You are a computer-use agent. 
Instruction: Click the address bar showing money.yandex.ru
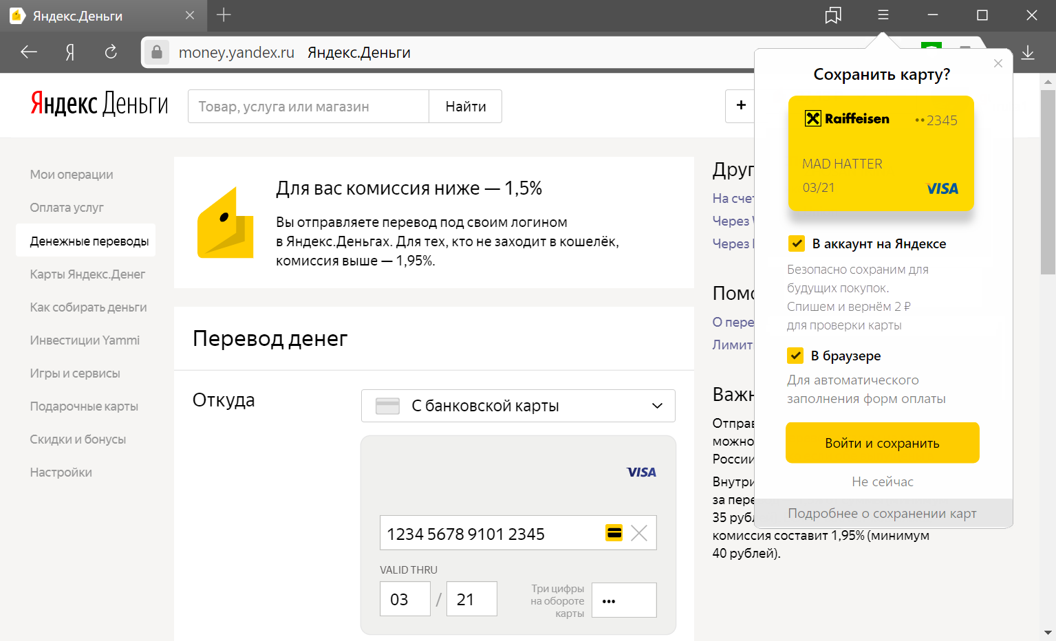(x=447, y=52)
